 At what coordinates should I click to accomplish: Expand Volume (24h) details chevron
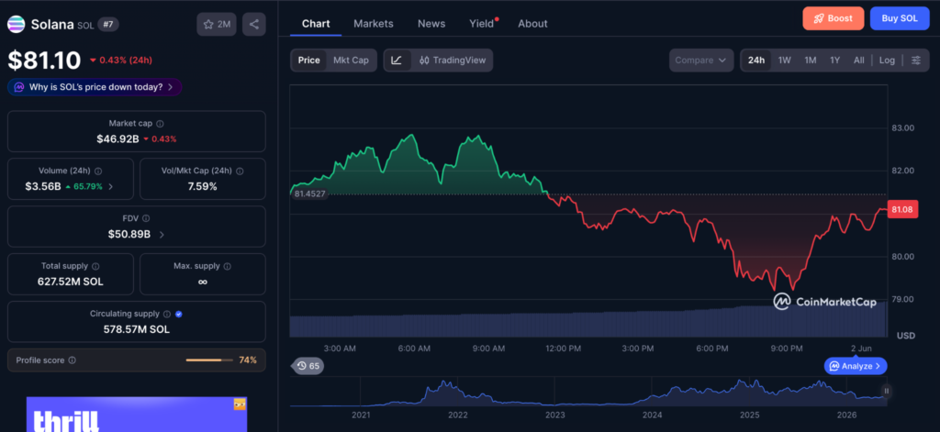(x=111, y=186)
